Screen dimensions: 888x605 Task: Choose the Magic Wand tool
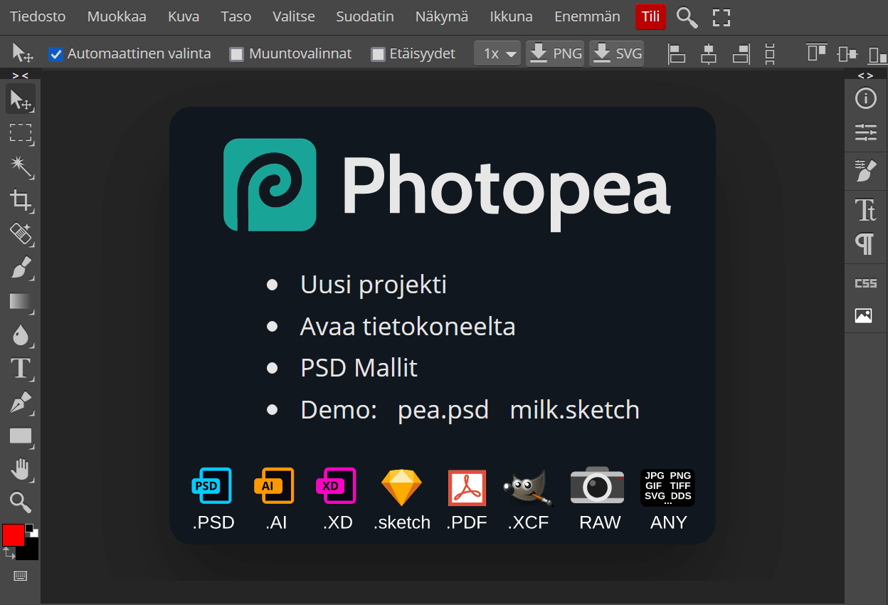pyautogui.click(x=21, y=167)
